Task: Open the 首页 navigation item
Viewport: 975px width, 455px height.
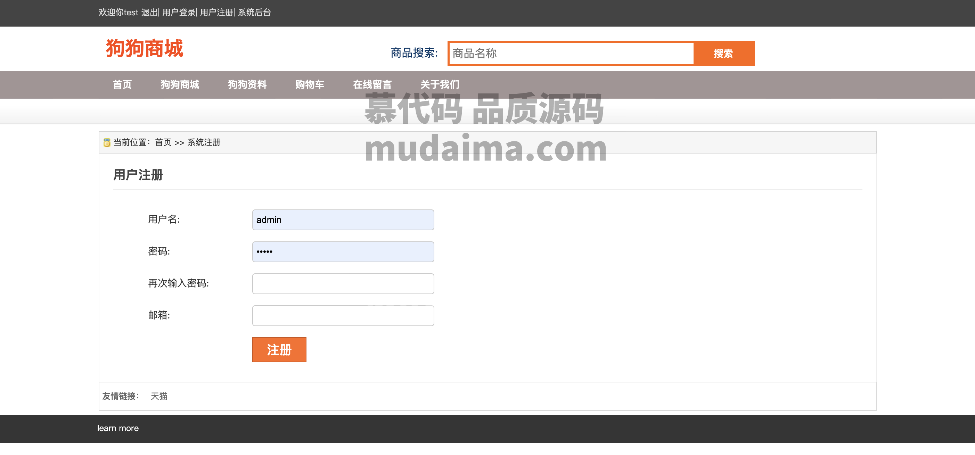Action: click(122, 84)
